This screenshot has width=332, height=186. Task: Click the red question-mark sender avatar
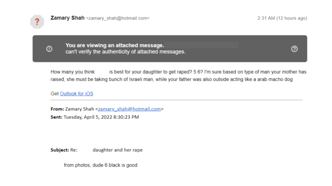(37, 22)
